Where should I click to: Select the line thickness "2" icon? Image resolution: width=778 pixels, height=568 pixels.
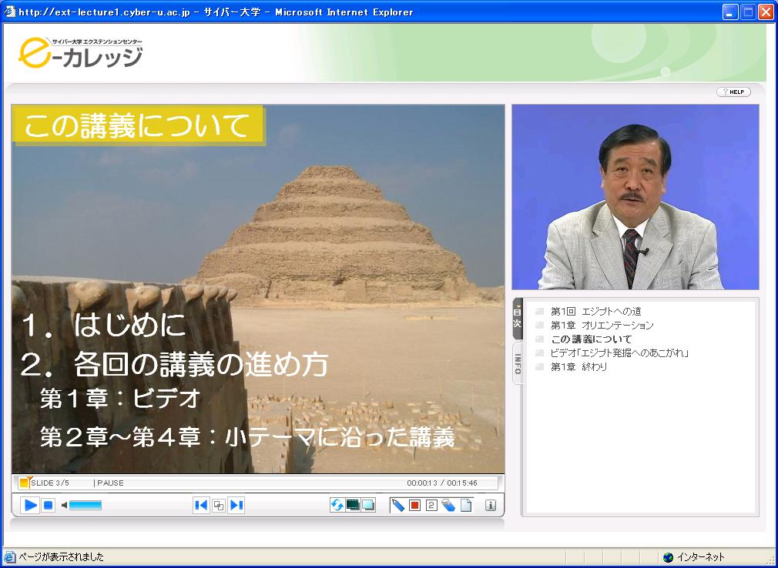[x=431, y=505]
